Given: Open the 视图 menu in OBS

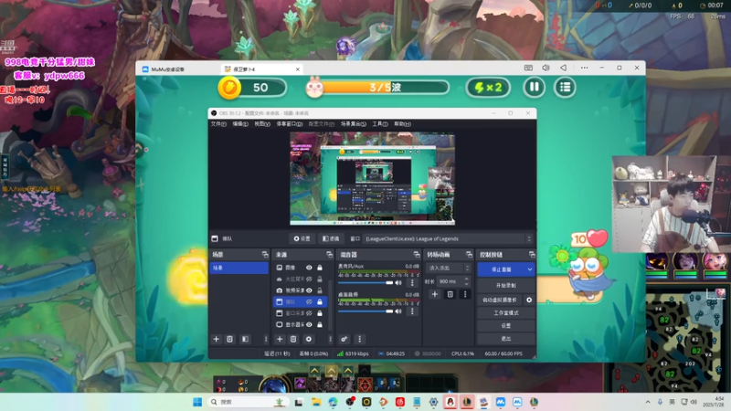Looking at the screenshot, I should click(262, 124).
